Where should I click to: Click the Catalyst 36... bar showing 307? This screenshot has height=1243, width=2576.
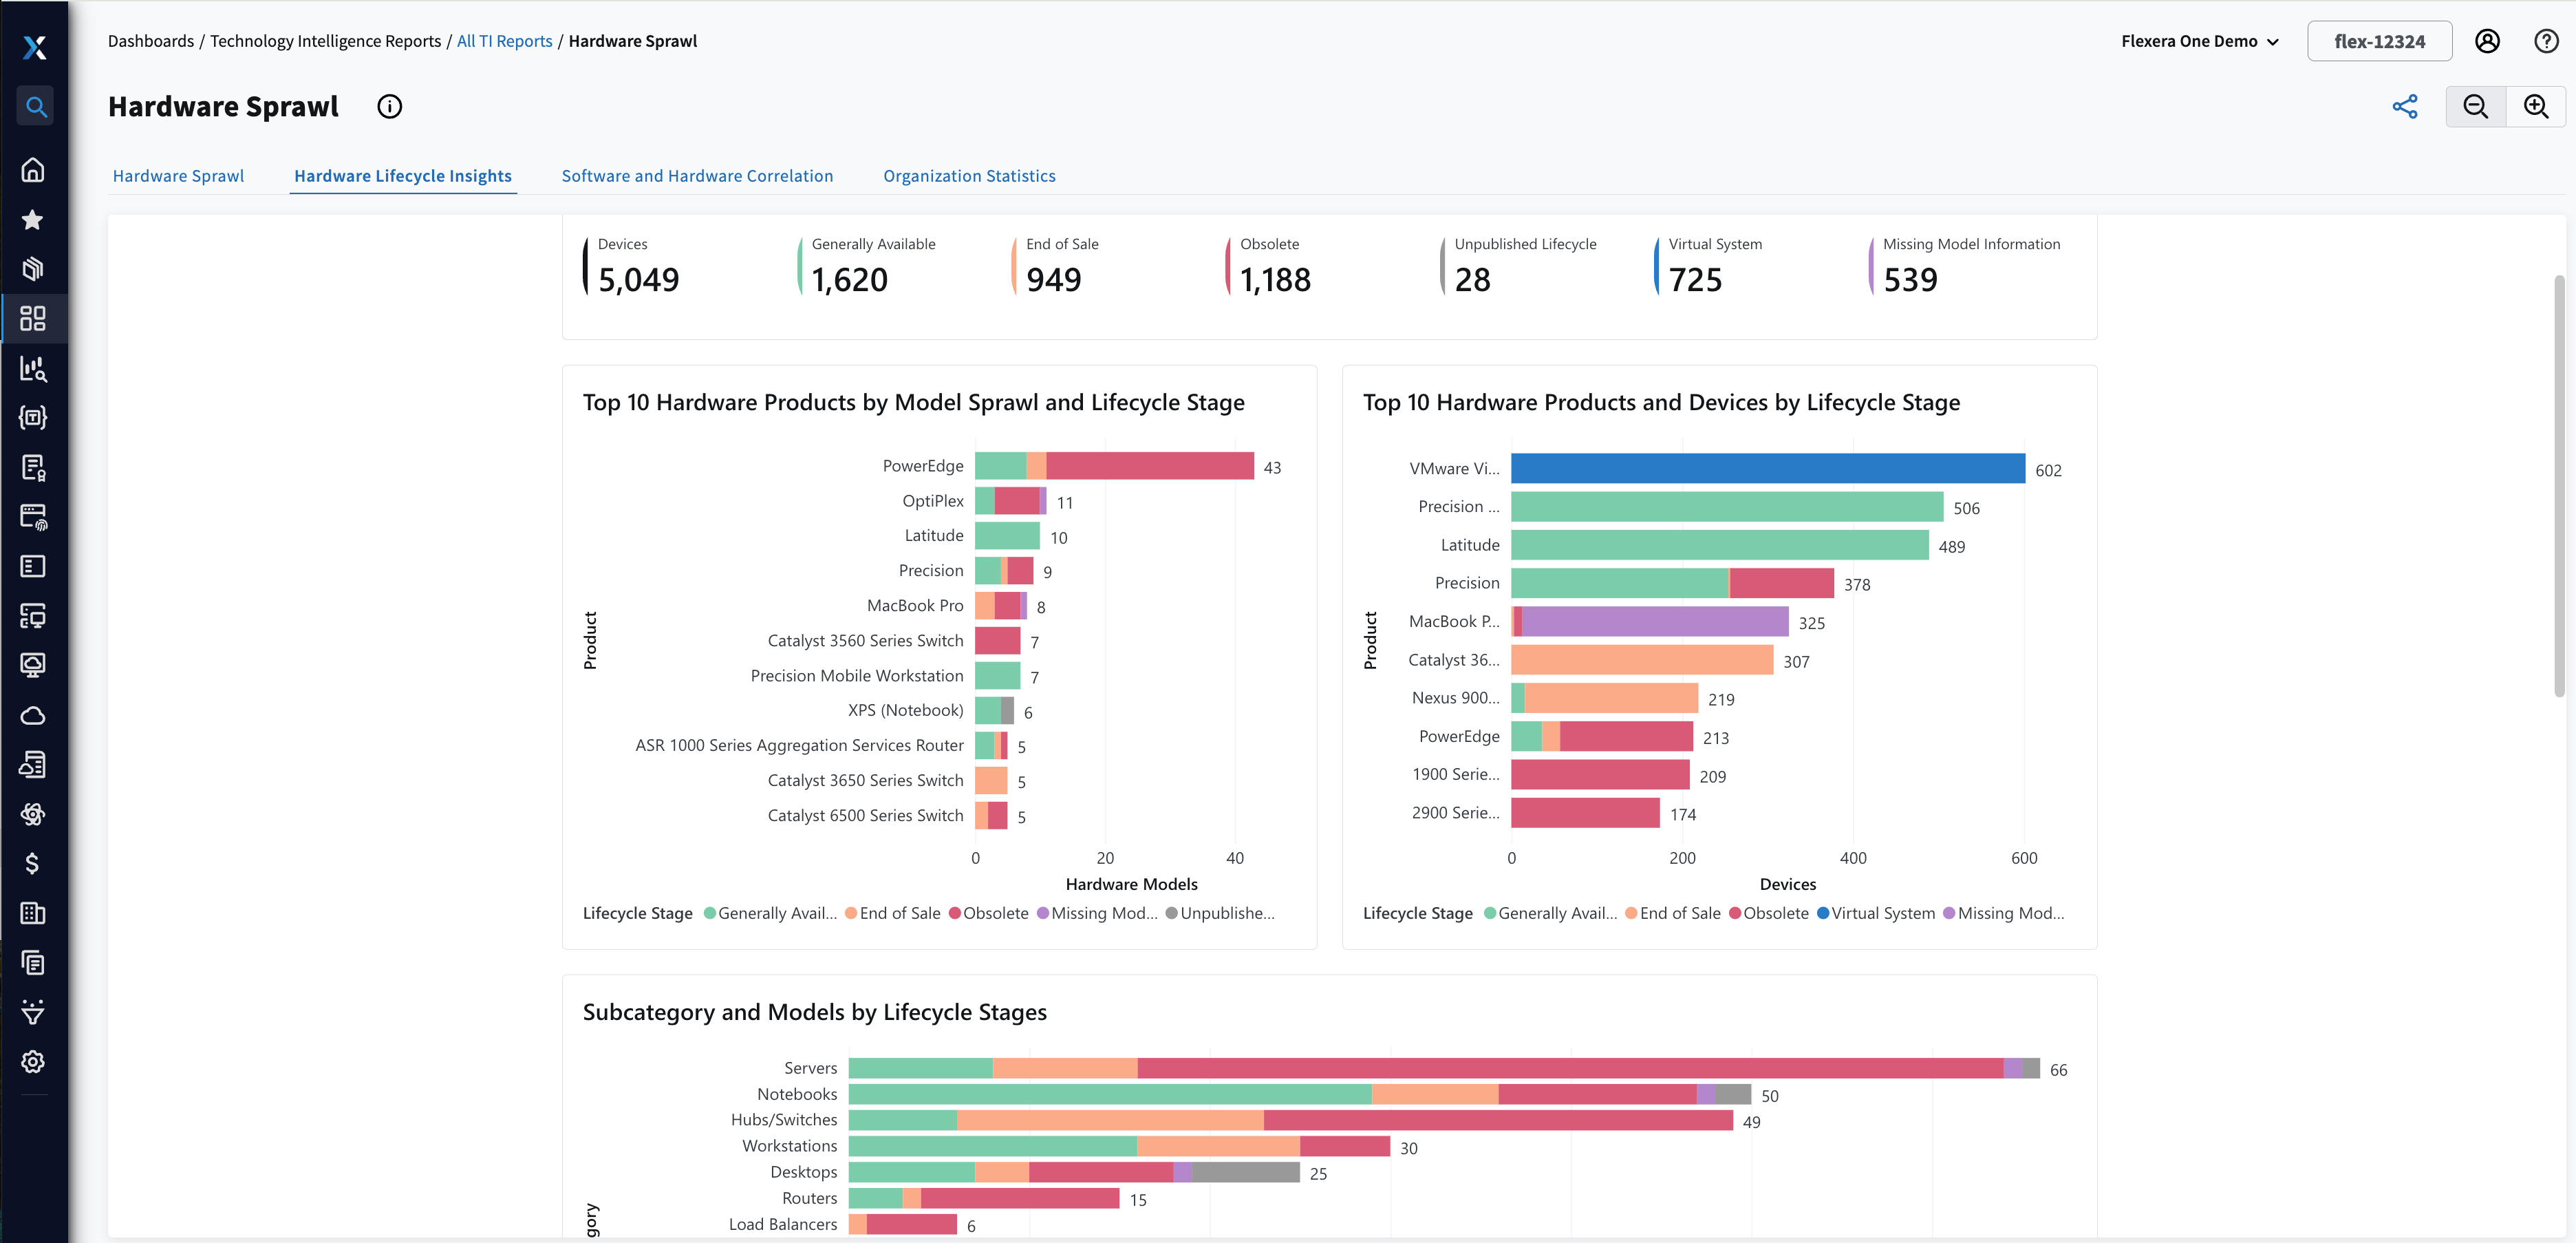click(1642, 660)
